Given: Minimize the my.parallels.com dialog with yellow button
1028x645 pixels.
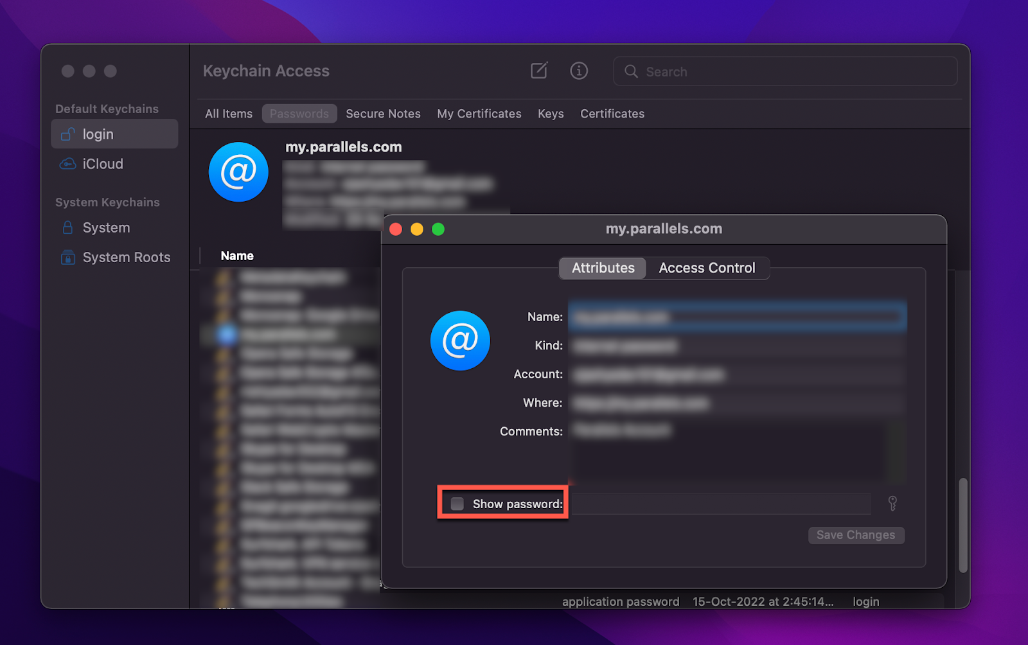Looking at the screenshot, I should 417,229.
